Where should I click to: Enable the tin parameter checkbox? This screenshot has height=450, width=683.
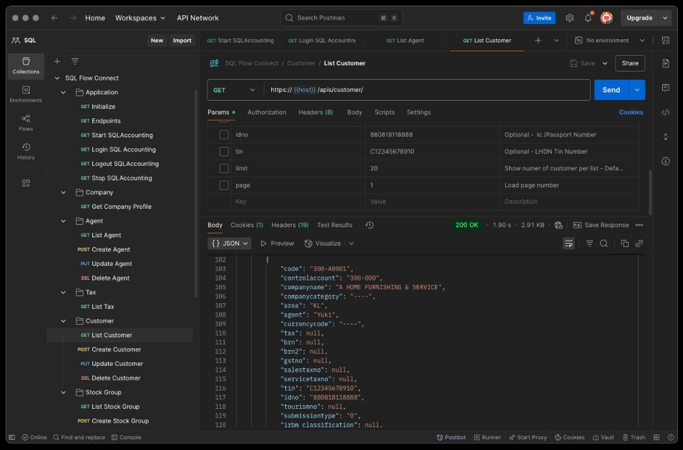click(224, 152)
